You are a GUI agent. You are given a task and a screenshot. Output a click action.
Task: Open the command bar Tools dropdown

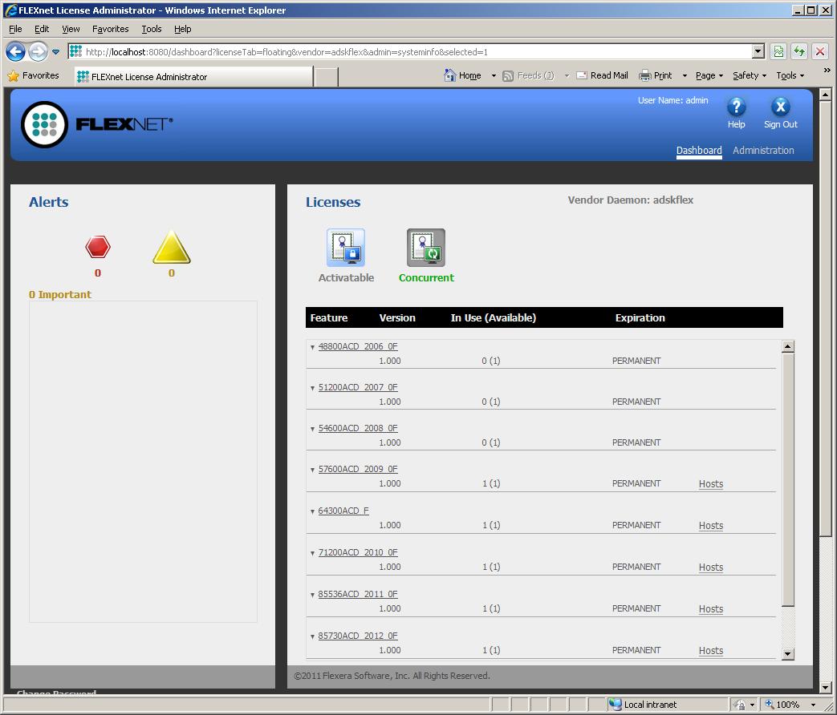[790, 75]
